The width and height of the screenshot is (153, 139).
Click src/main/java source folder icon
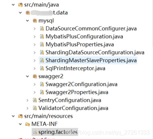pyautogui.click(x=21, y=5)
